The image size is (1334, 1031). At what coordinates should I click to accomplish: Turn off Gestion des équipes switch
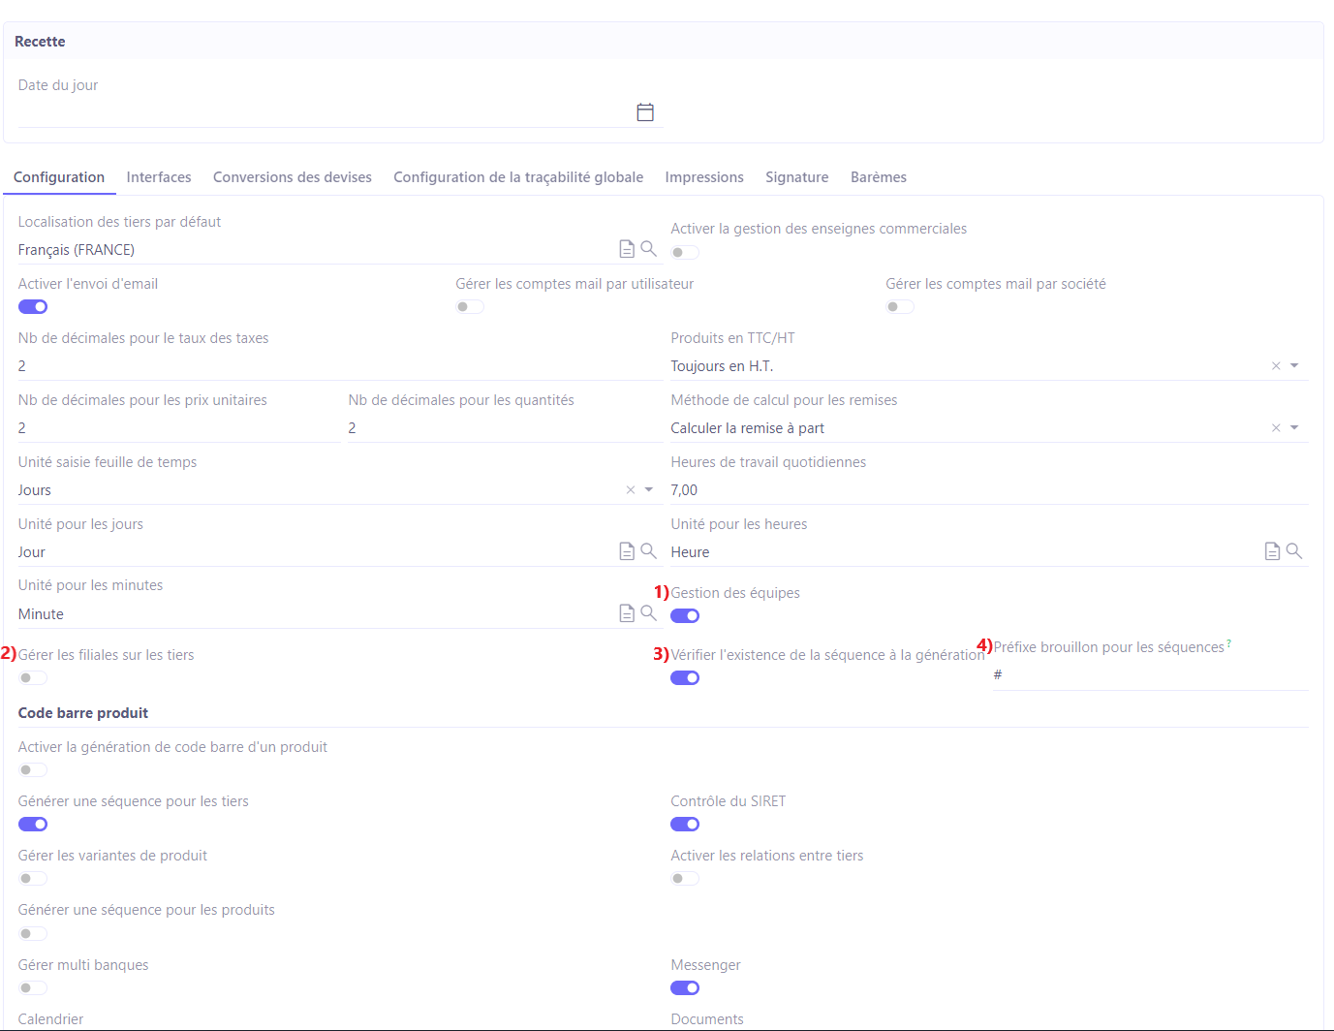pyautogui.click(x=685, y=616)
